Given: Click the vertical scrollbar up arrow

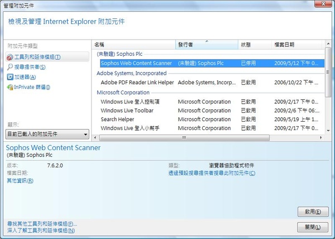Looking at the screenshot, I should pyautogui.click(x=328, y=44).
